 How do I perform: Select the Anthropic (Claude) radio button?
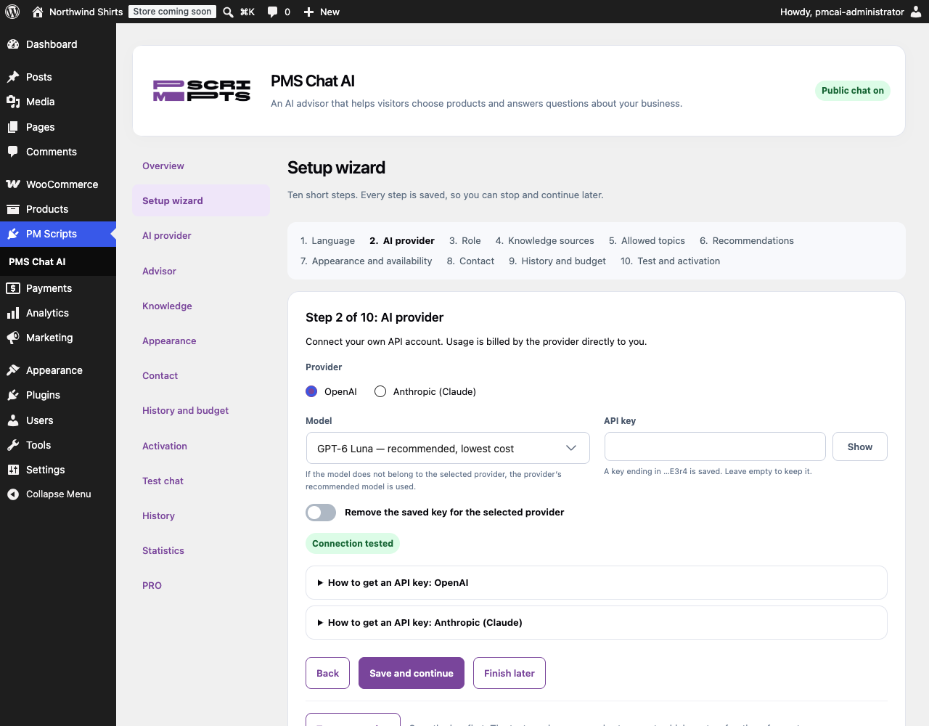tap(380, 391)
